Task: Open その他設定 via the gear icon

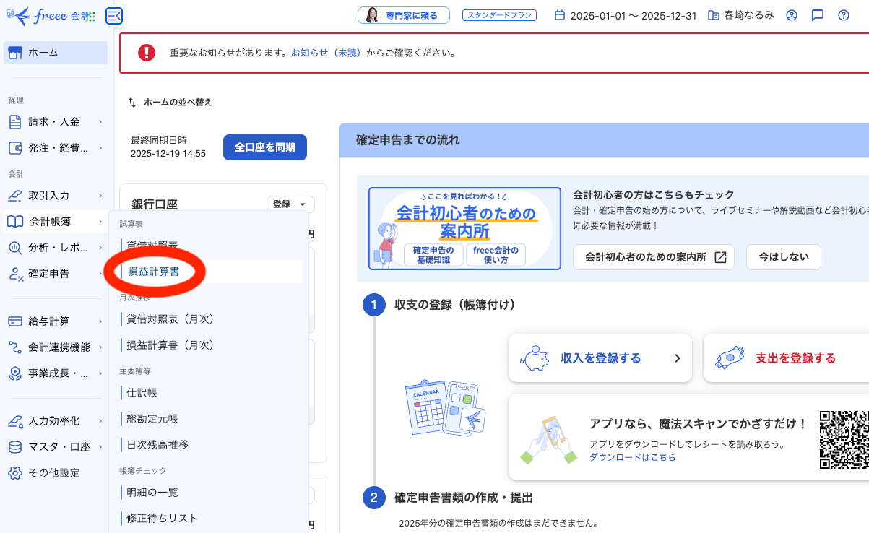Action: coord(14,472)
